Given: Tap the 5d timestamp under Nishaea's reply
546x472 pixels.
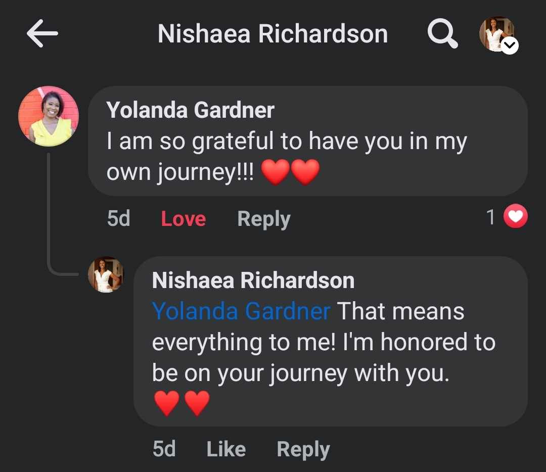Looking at the screenshot, I should [x=164, y=449].
